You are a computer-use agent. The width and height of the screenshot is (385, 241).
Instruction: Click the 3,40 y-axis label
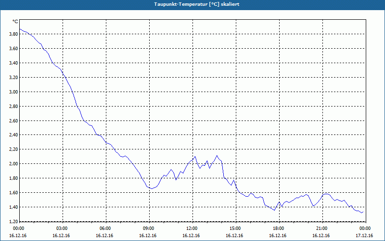coord(13,63)
